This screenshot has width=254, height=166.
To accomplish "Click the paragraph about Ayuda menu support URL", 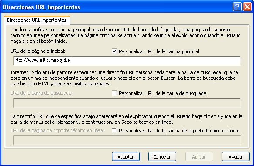I will (126, 119).
